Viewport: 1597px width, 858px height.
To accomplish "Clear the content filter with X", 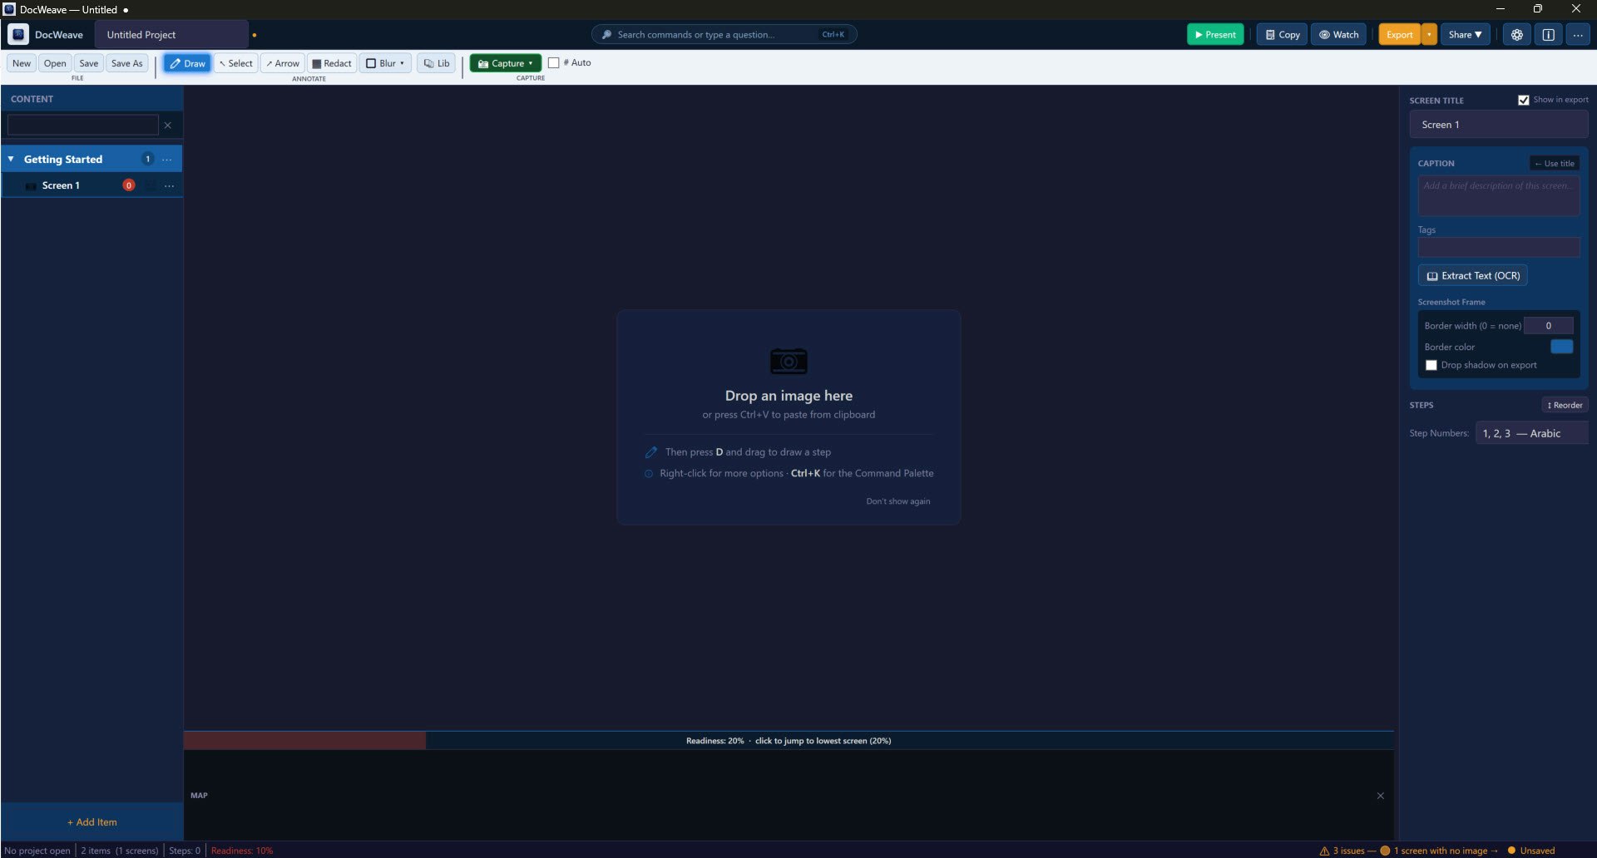I will (x=168, y=125).
